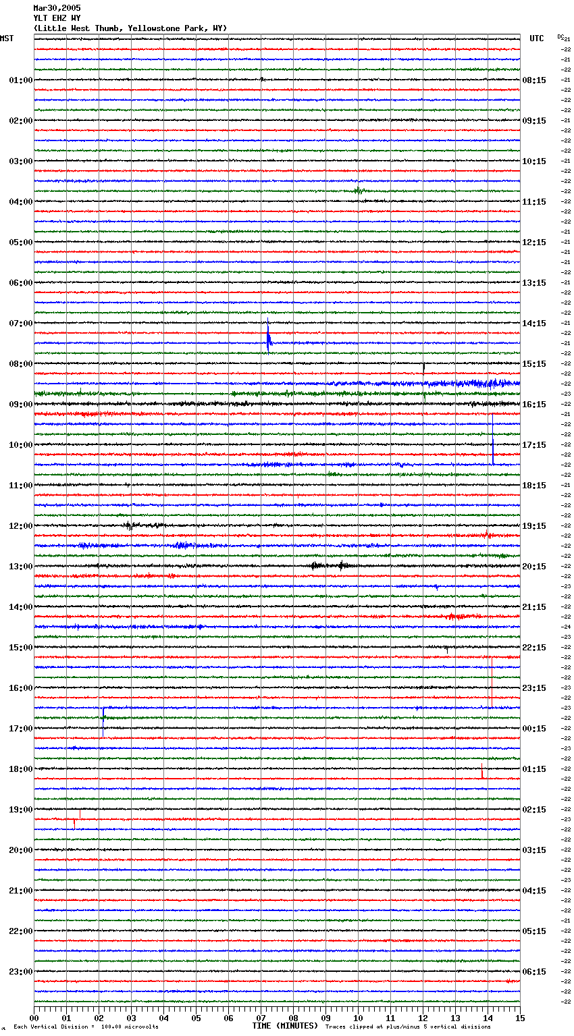This screenshot has width=574, height=1036.
Task: Click the 02:15 UTC time label
Action: [534, 810]
